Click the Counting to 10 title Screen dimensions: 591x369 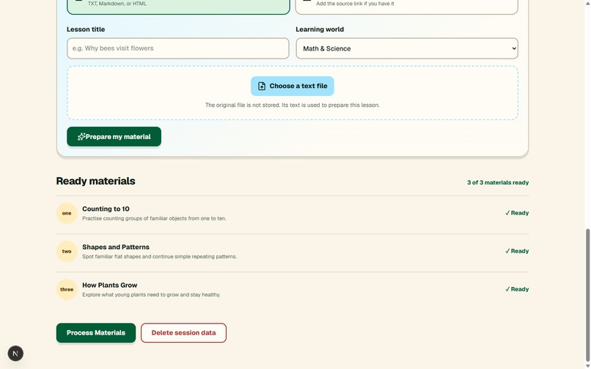[x=106, y=209]
